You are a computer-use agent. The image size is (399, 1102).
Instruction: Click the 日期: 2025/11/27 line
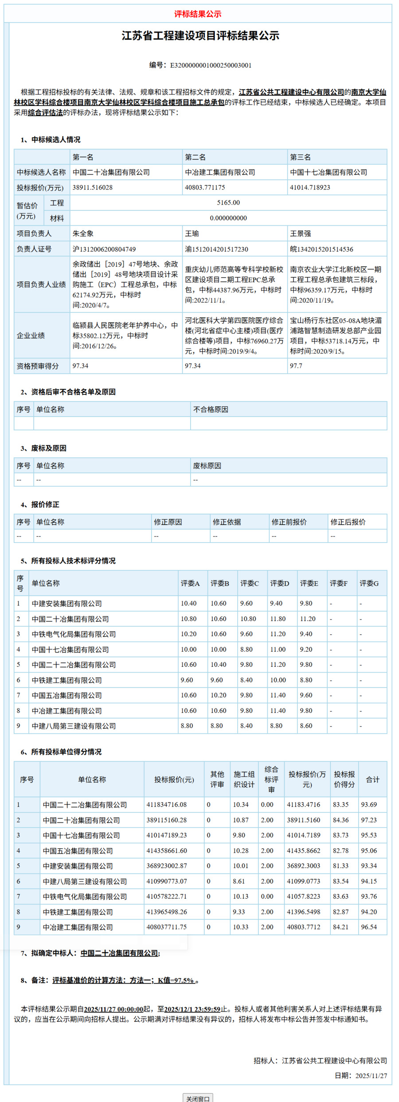360,1076
